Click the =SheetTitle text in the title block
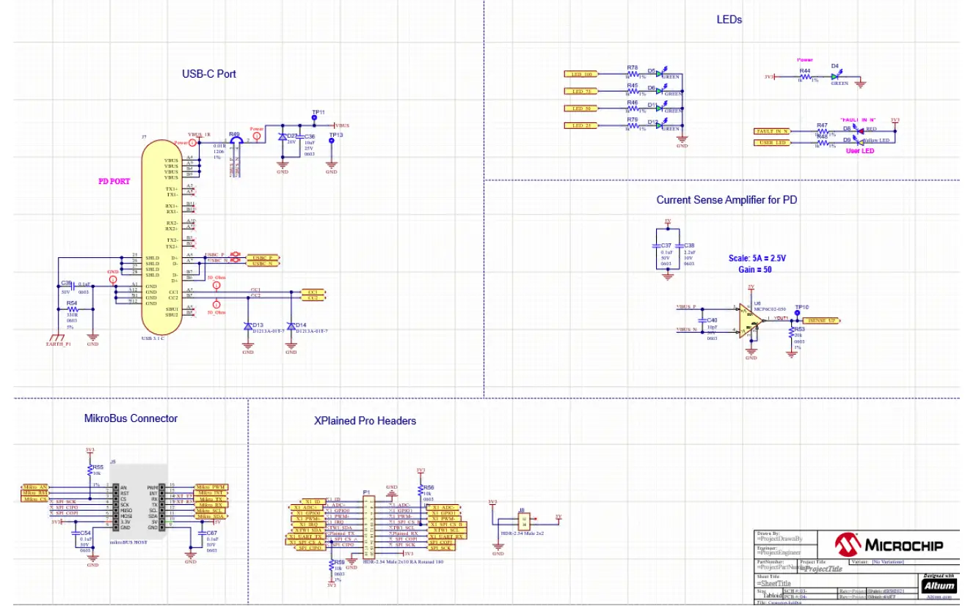 coord(775,583)
